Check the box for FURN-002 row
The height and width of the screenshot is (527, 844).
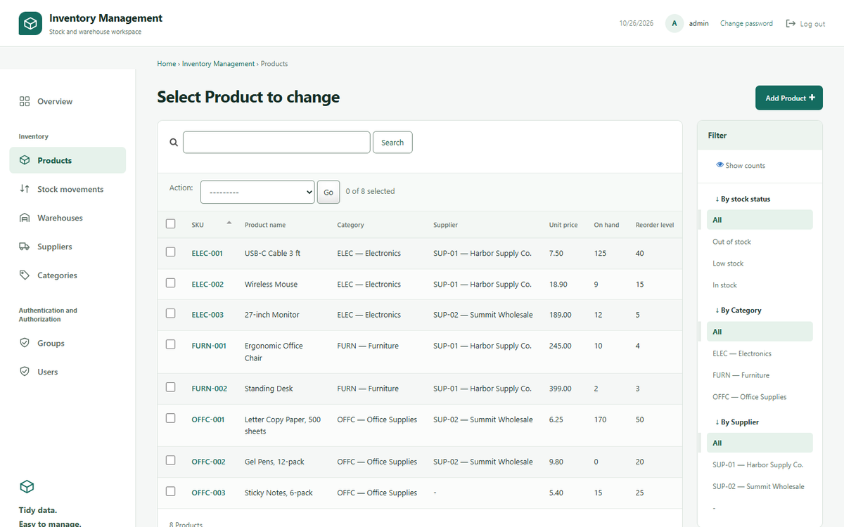[x=170, y=387]
